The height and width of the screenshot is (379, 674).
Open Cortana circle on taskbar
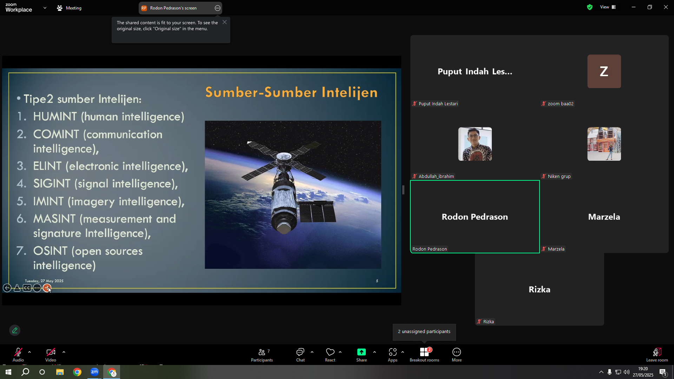(x=42, y=372)
